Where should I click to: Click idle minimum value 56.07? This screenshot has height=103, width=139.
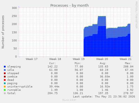pyautogui.click(x=79, y=70)
